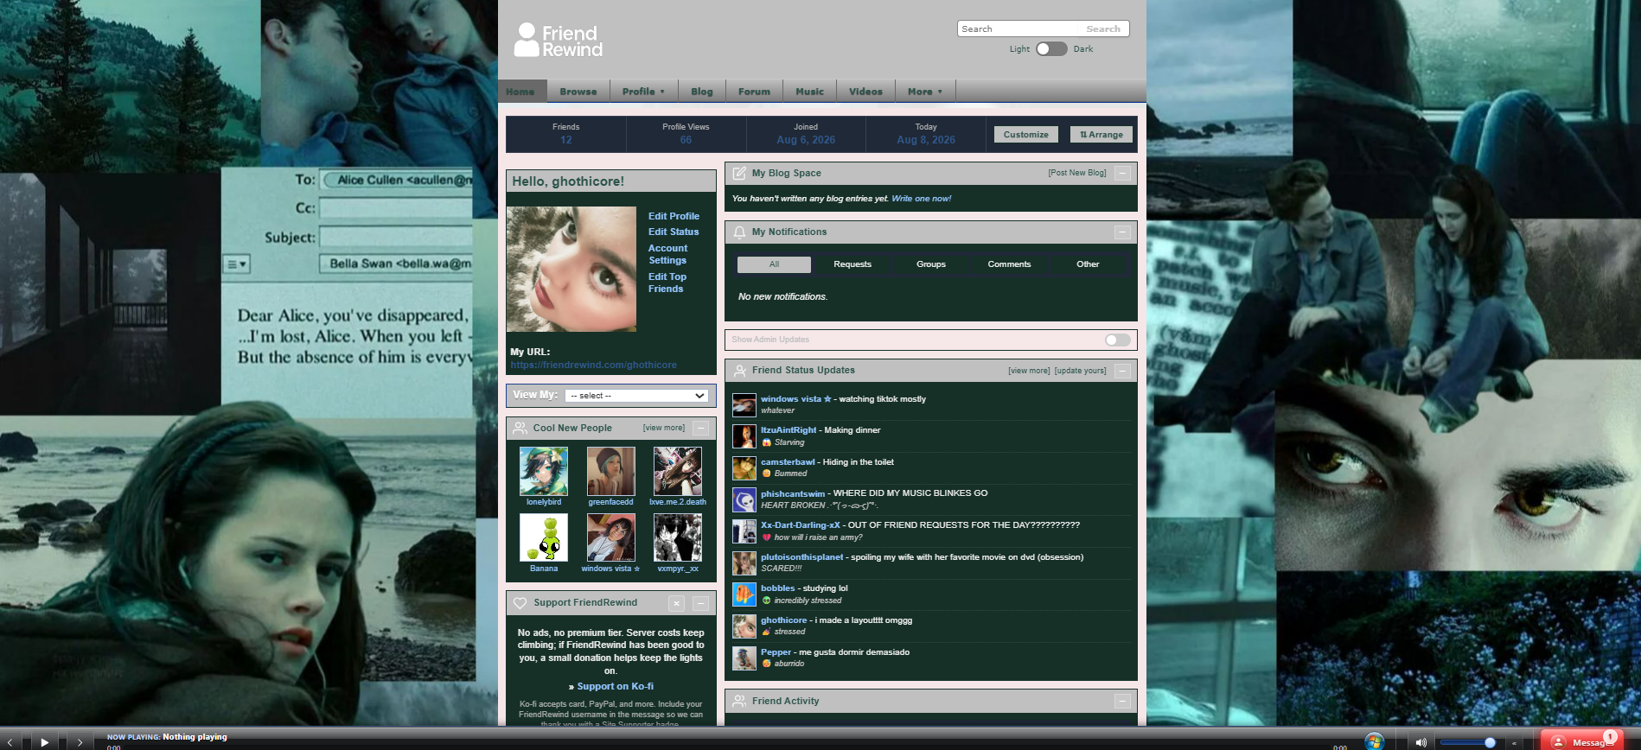Click the Windows orb icon in player bar
The image size is (1641, 750).
(1374, 741)
